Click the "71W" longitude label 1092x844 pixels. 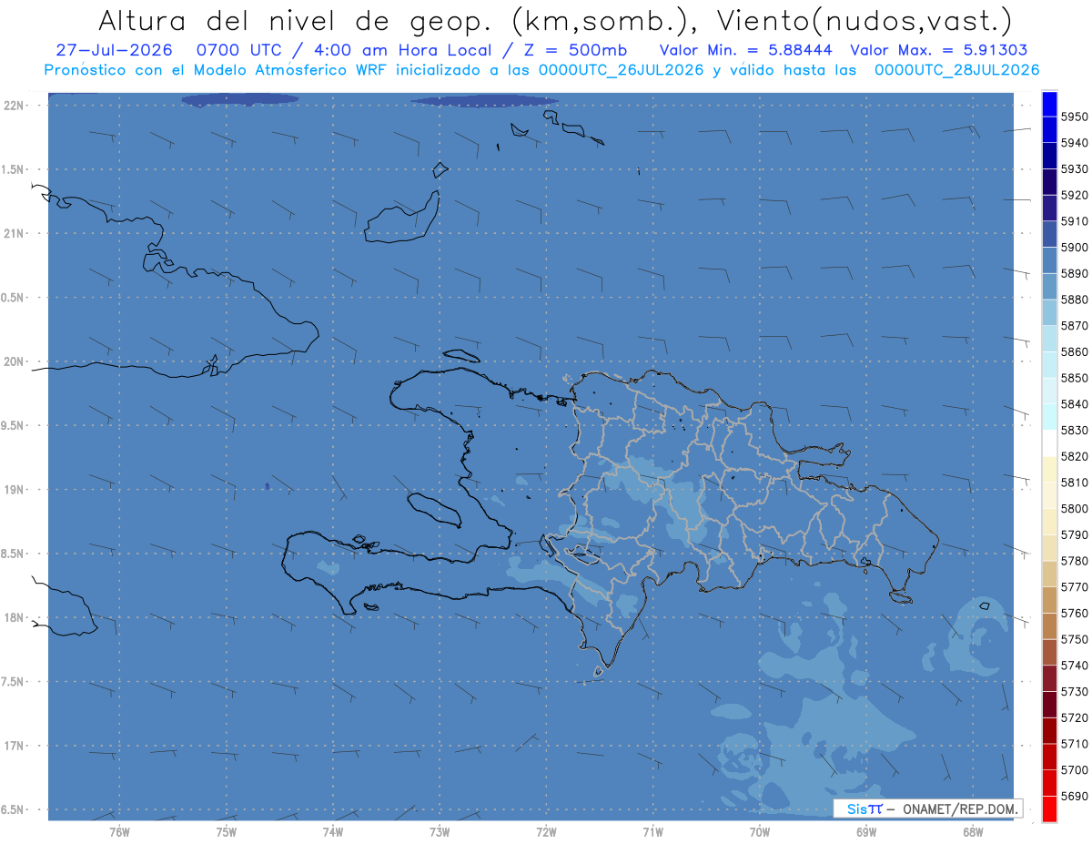click(652, 832)
